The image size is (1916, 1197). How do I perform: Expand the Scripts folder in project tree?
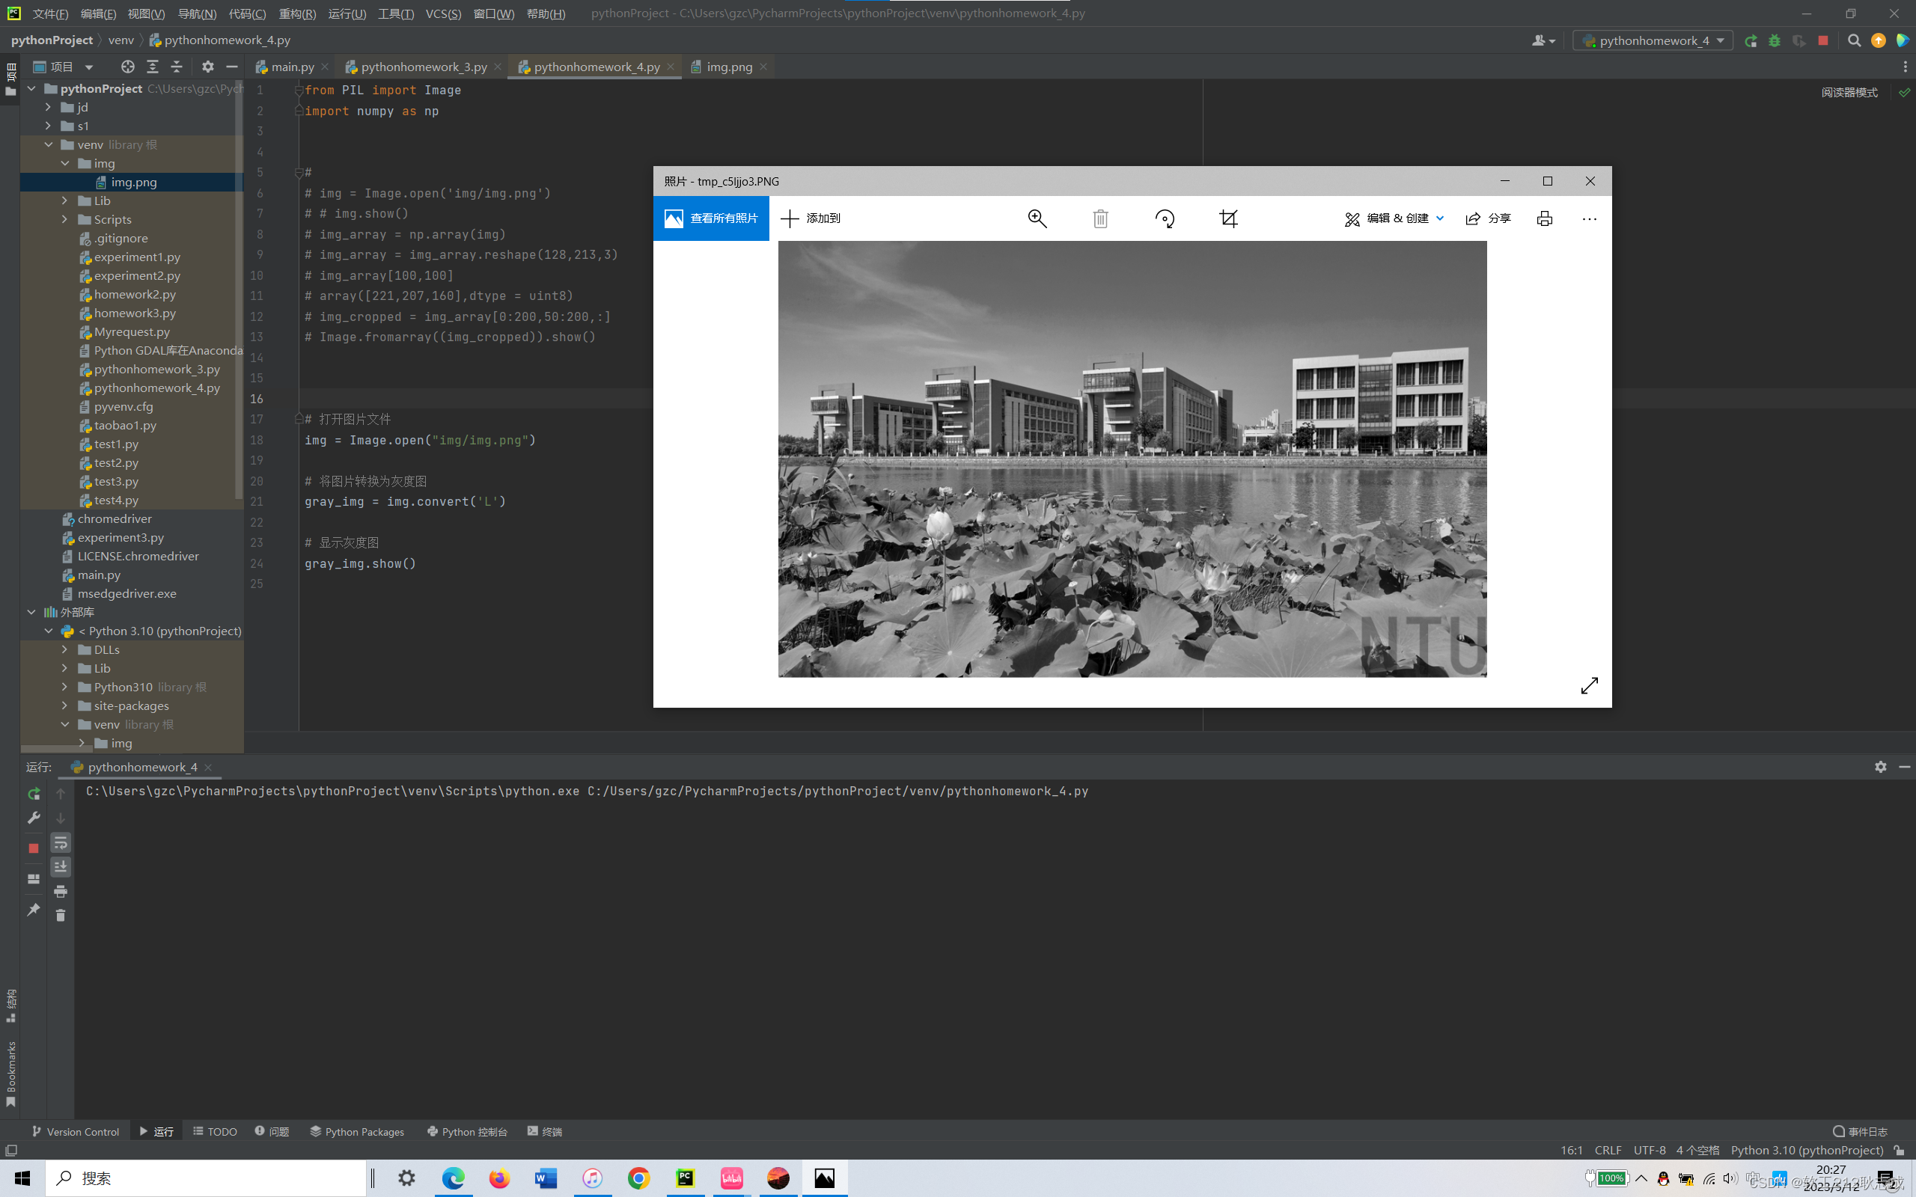click(x=65, y=219)
